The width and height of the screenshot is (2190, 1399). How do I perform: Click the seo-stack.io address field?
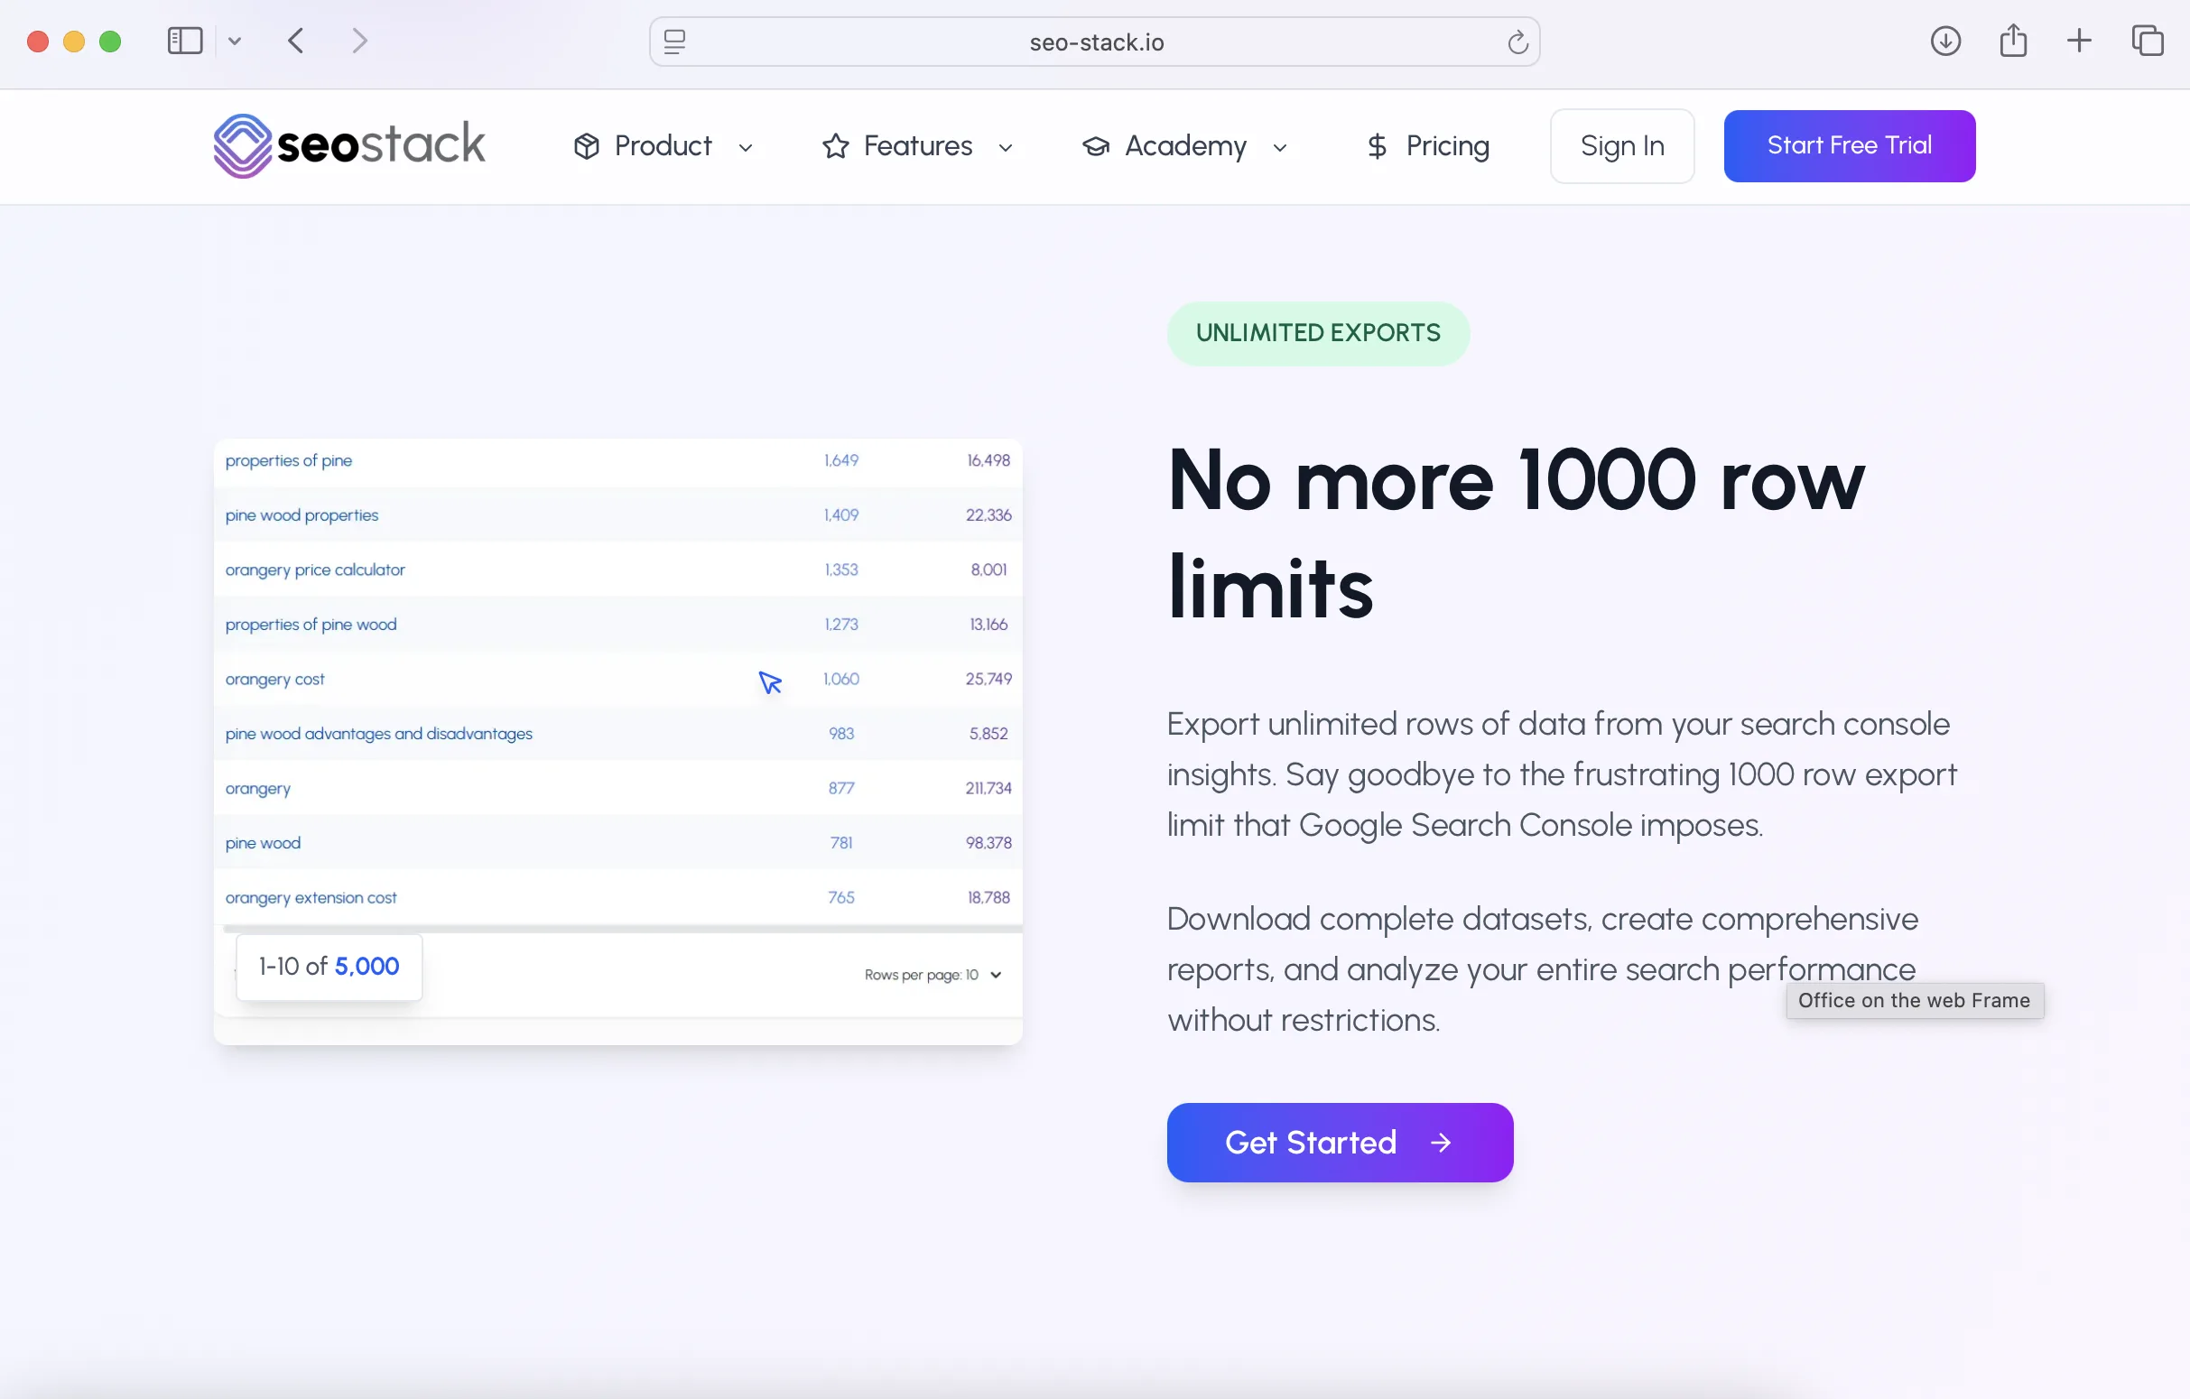tap(1095, 42)
